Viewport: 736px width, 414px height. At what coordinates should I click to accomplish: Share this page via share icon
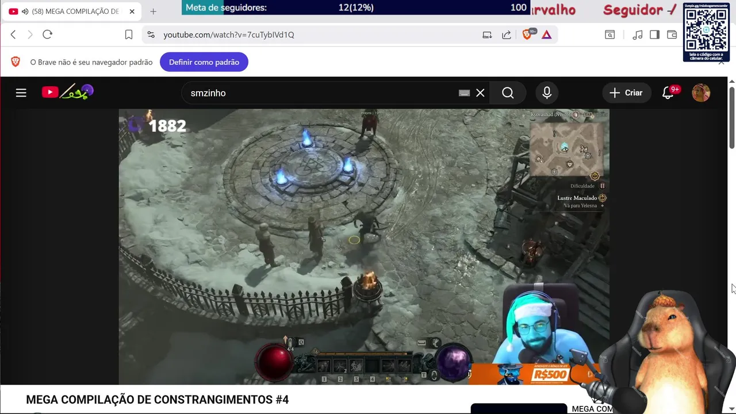click(507, 34)
